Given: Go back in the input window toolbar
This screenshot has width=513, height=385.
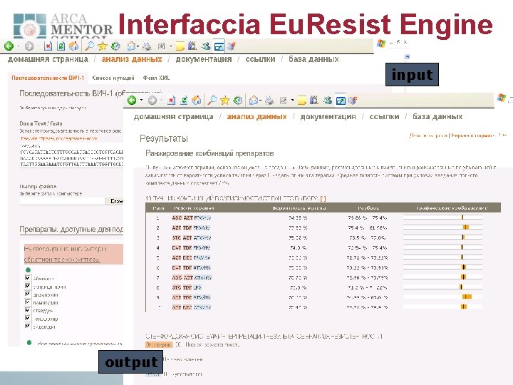Looking at the screenshot, I should point(9,46).
